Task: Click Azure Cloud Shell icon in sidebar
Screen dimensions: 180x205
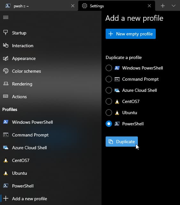Action: tap(6, 148)
